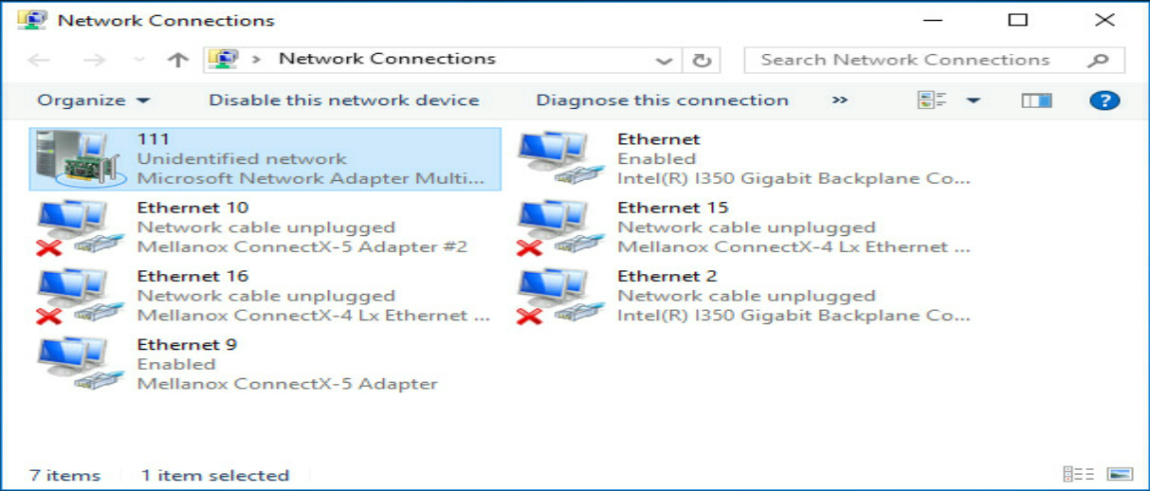Select the Ethernet 10 adapter icon
This screenshot has width=1150, height=491.
tap(80, 227)
